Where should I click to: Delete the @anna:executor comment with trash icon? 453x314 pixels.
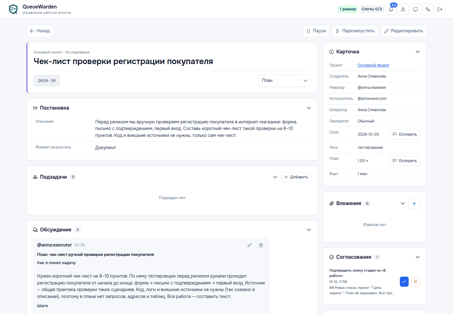(261, 245)
